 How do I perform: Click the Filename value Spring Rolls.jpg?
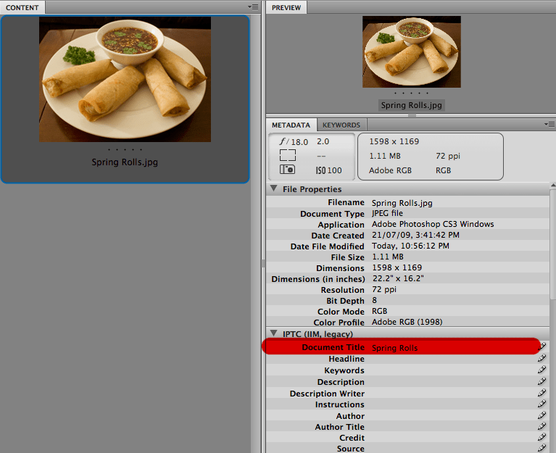(402, 203)
